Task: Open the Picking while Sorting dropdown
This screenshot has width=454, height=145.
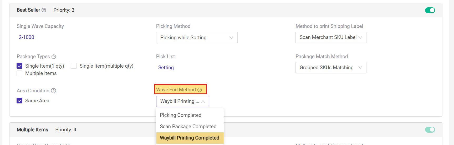Action: [x=197, y=38]
